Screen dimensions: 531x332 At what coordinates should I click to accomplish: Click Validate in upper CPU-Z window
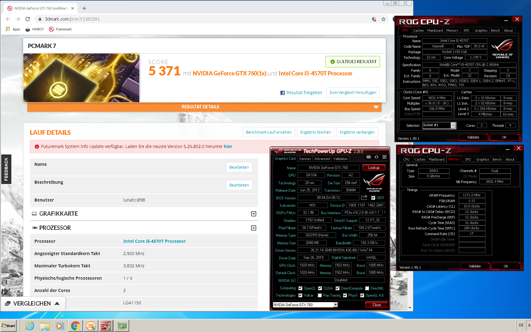coord(473,137)
